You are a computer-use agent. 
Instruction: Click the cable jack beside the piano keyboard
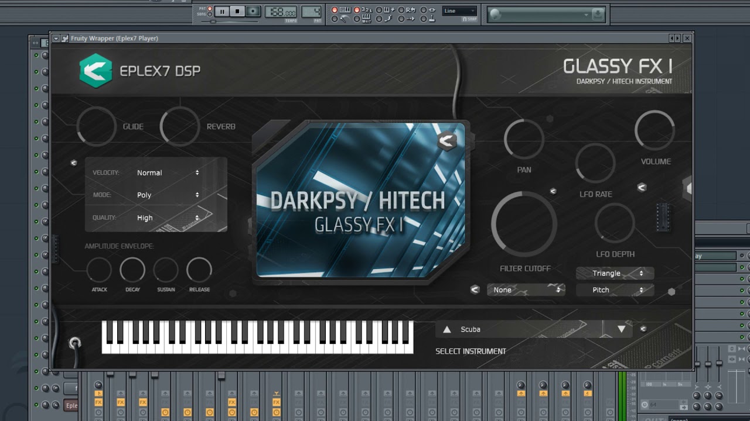74,343
